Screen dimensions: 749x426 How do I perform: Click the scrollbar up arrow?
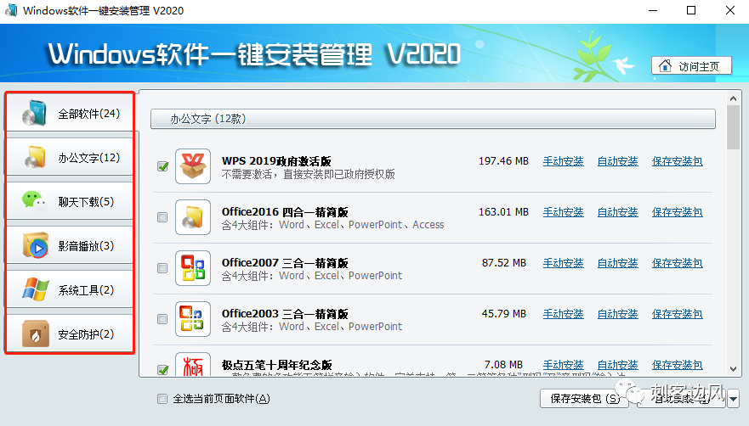point(733,98)
